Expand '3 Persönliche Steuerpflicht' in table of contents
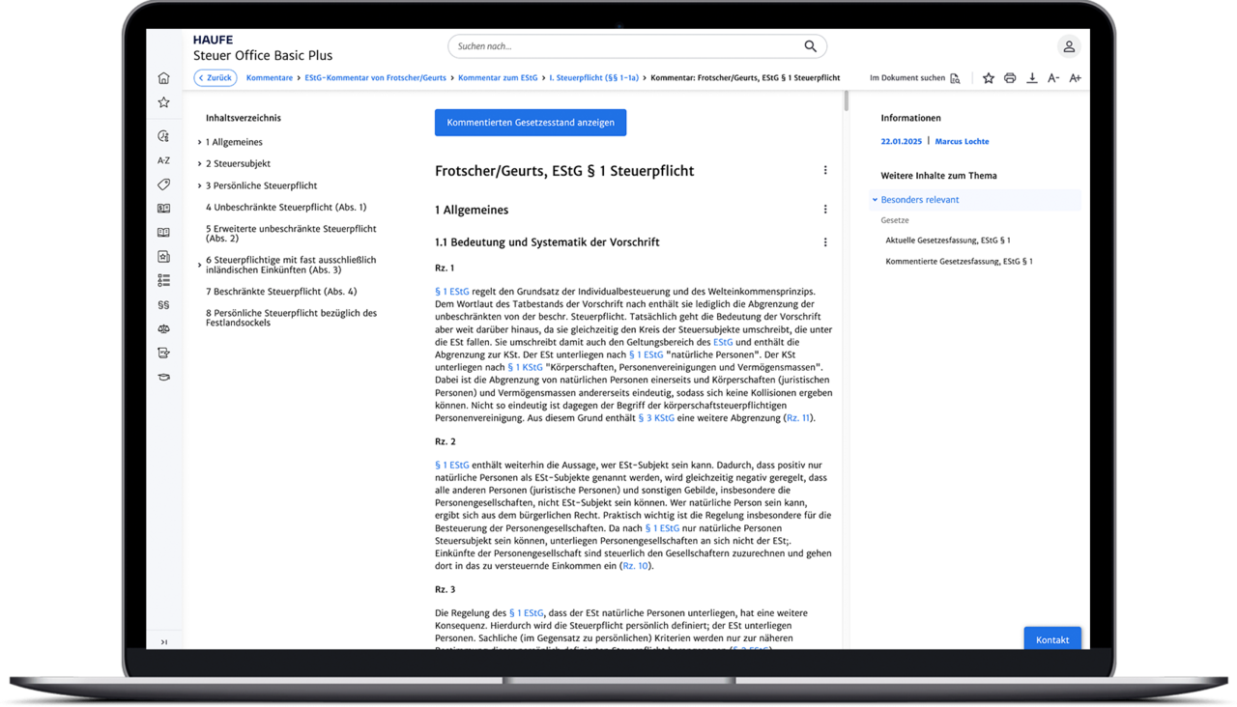Screen dimensions: 1237x707 pyautogui.click(x=199, y=185)
